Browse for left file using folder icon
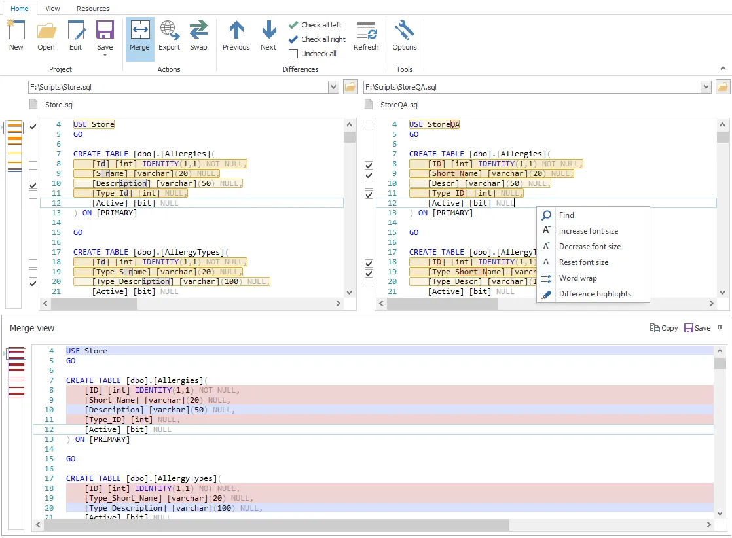The image size is (732, 538). click(x=350, y=87)
